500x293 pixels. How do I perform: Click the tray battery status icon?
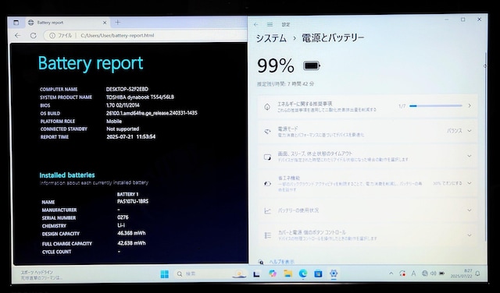pos(442,274)
